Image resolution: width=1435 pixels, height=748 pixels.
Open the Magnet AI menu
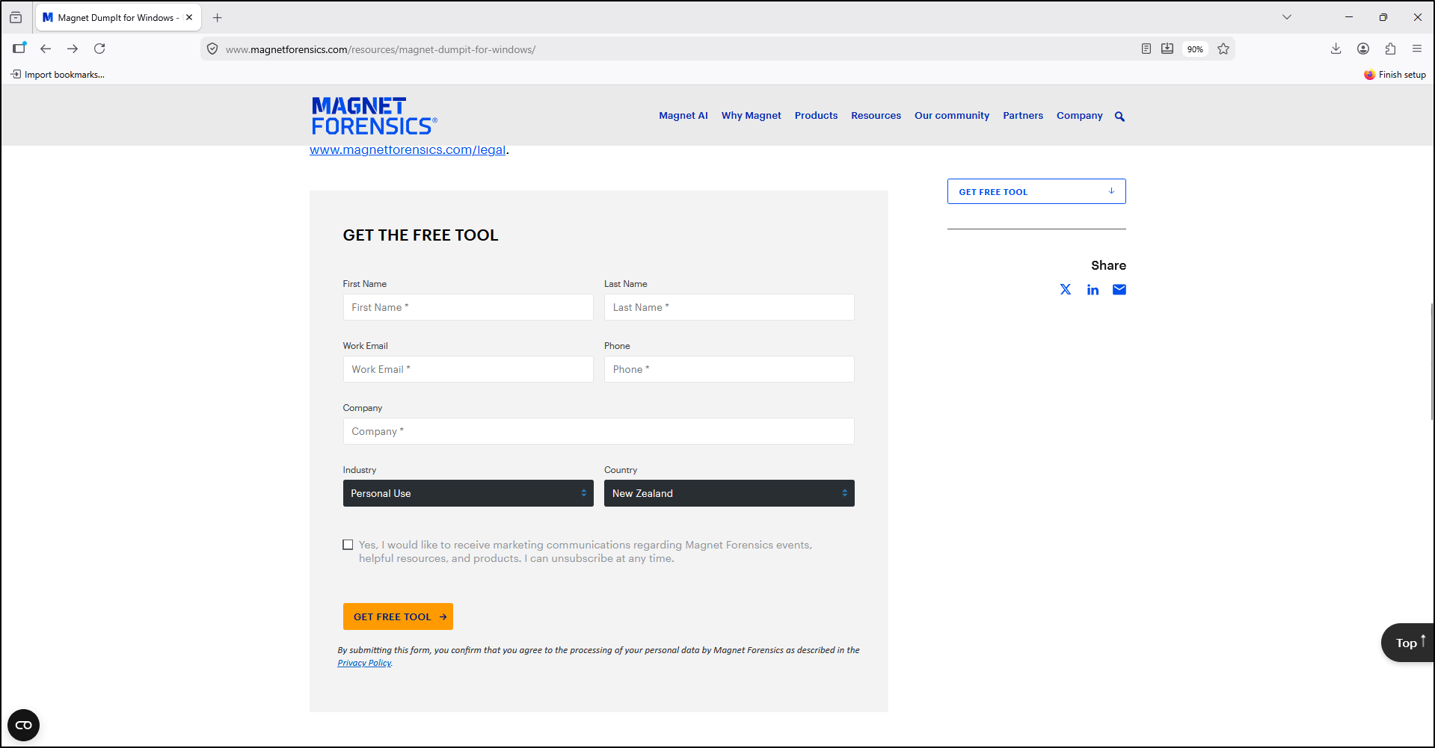click(683, 116)
